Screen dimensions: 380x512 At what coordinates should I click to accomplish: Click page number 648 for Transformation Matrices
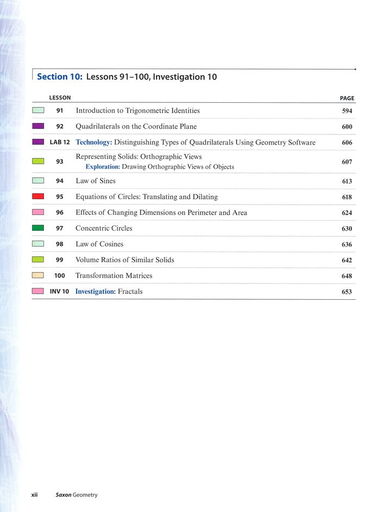coord(346,276)
